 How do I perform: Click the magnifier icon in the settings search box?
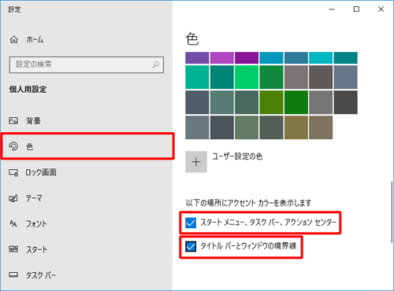tap(156, 64)
